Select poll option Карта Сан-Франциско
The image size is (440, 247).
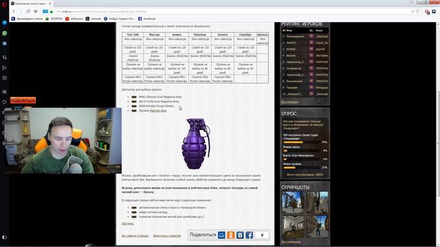pyautogui.click(x=305, y=157)
